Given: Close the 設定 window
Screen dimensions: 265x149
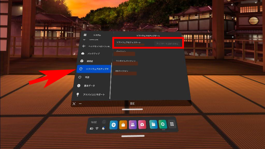Looking at the screenshot, I should pos(74,104).
